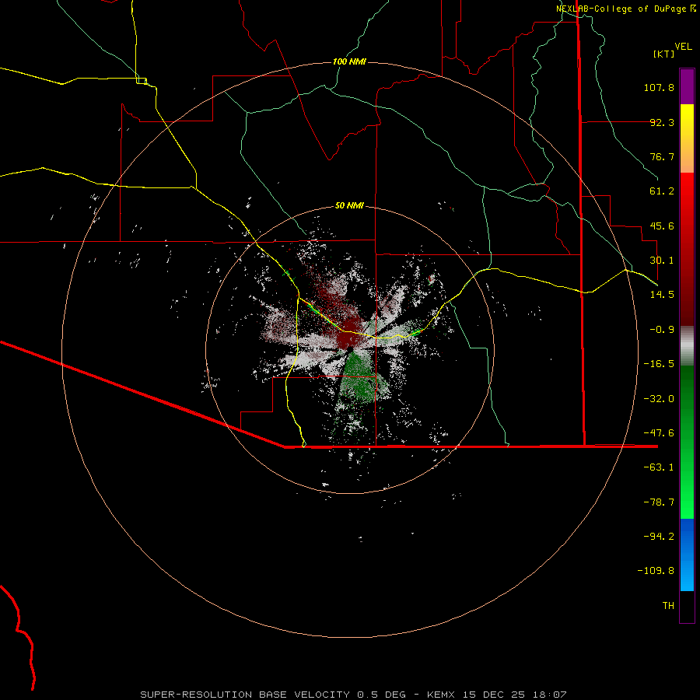The height and width of the screenshot is (700, 700).
Task: Click the -0.9 legend value
Action: click(662, 330)
